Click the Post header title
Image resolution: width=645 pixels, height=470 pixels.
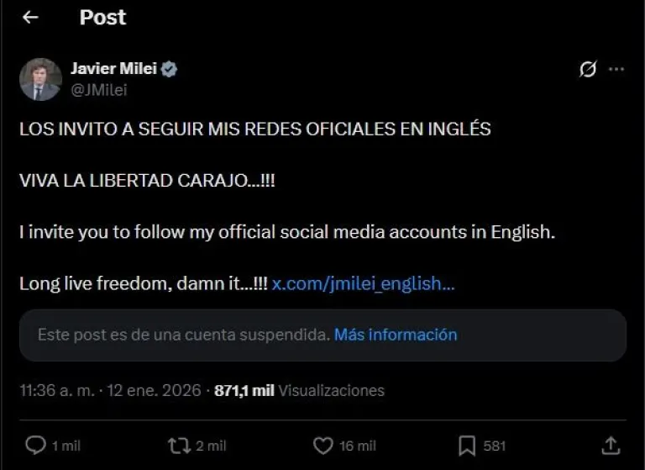coord(102,18)
